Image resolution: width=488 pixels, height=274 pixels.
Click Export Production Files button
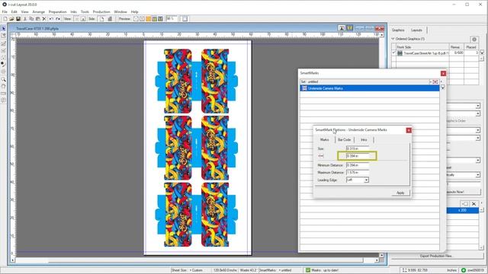pyautogui.click(x=436, y=256)
